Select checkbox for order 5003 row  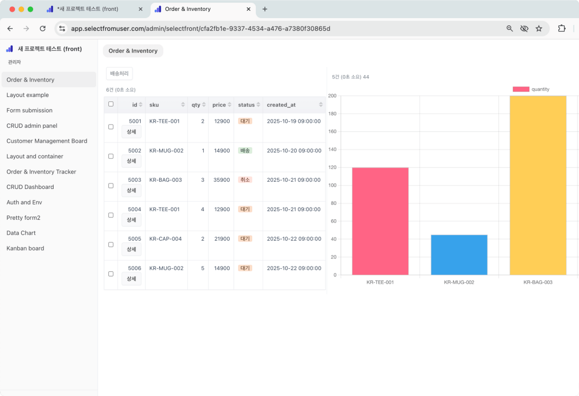pyautogui.click(x=111, y=186)
